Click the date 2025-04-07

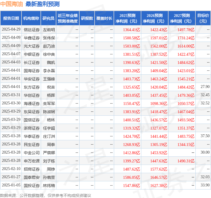[x=11, y=54]
